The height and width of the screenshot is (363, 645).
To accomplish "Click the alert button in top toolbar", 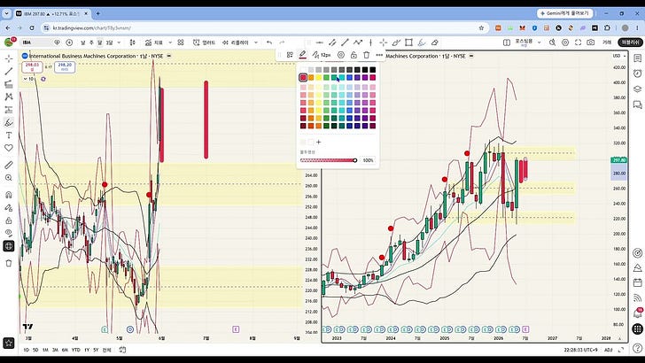I will 204,42.
